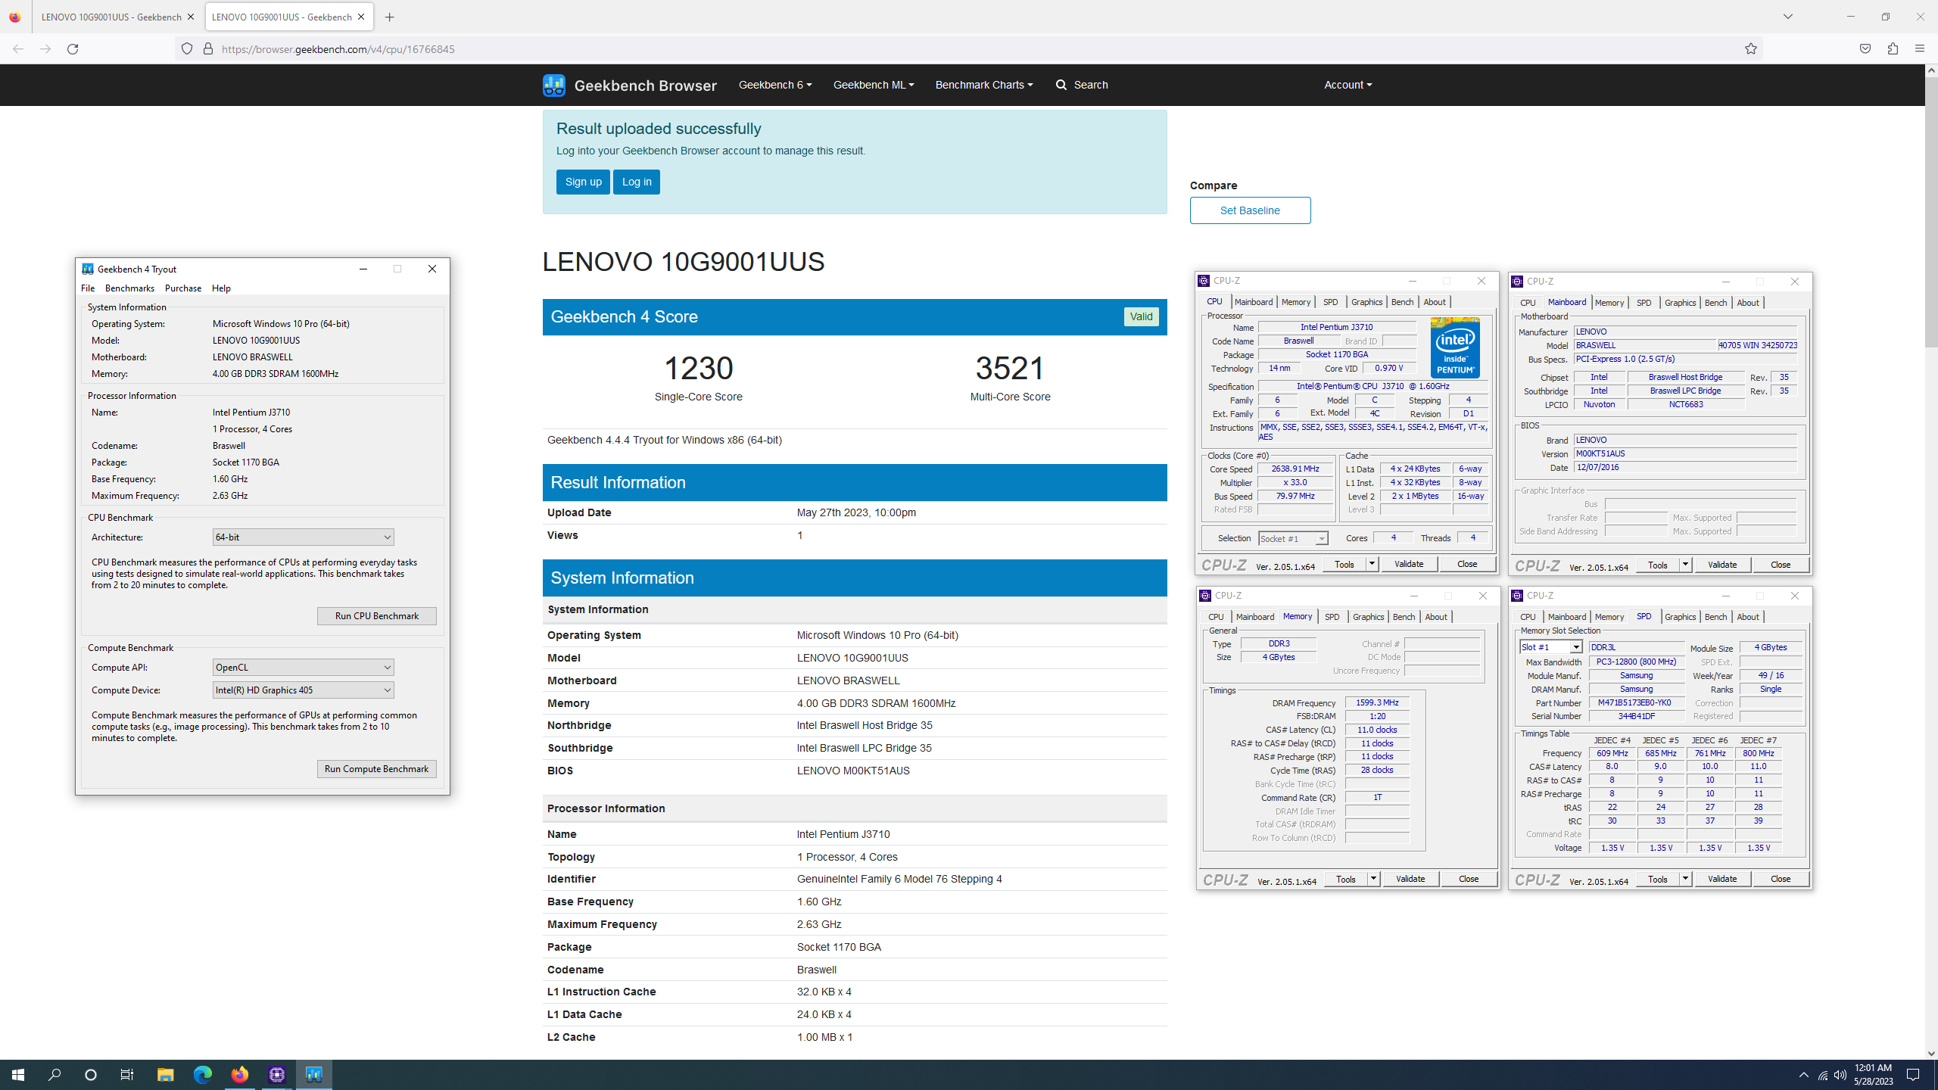Click the Set Baseline button
1938x1090 pixels.
click(1250, 210)
